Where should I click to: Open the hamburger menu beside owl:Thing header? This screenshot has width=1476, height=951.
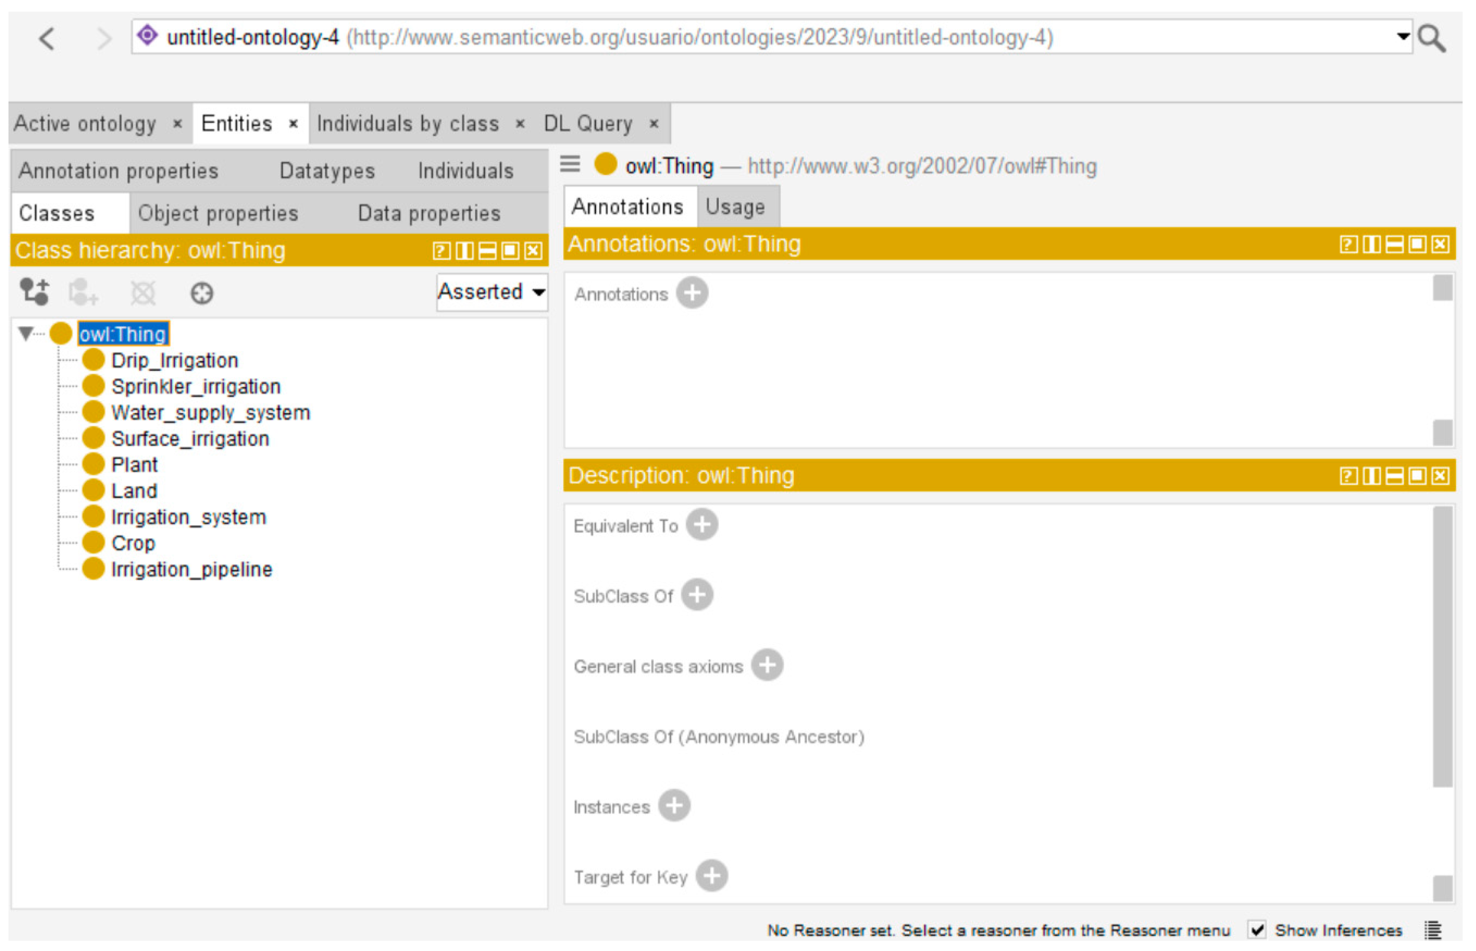click(570, 164)
